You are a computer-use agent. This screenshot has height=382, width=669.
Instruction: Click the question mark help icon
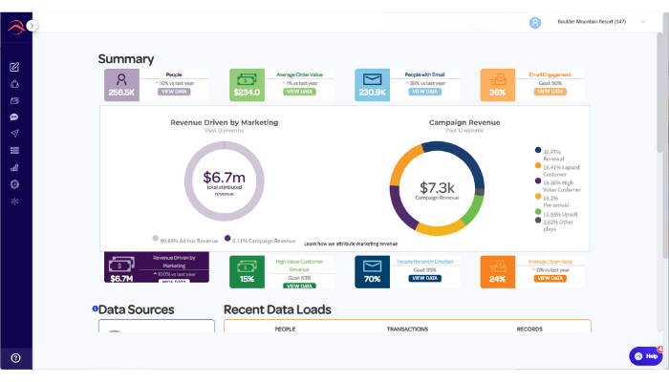[x=15, y=357]
